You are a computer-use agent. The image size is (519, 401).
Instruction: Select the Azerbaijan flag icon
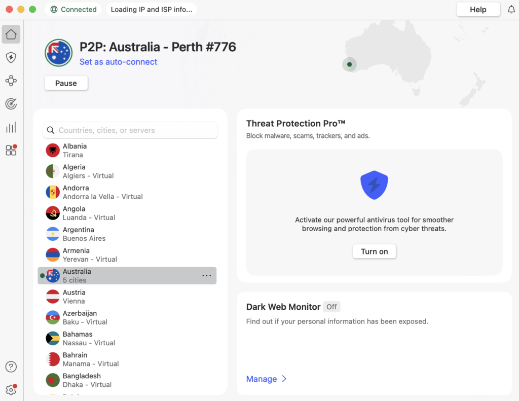(53, 317)
